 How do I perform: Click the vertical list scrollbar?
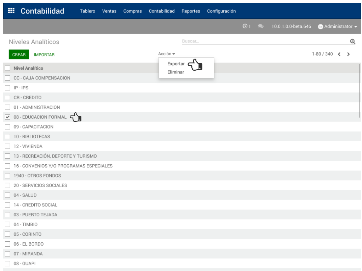click(x=360, y=92)
